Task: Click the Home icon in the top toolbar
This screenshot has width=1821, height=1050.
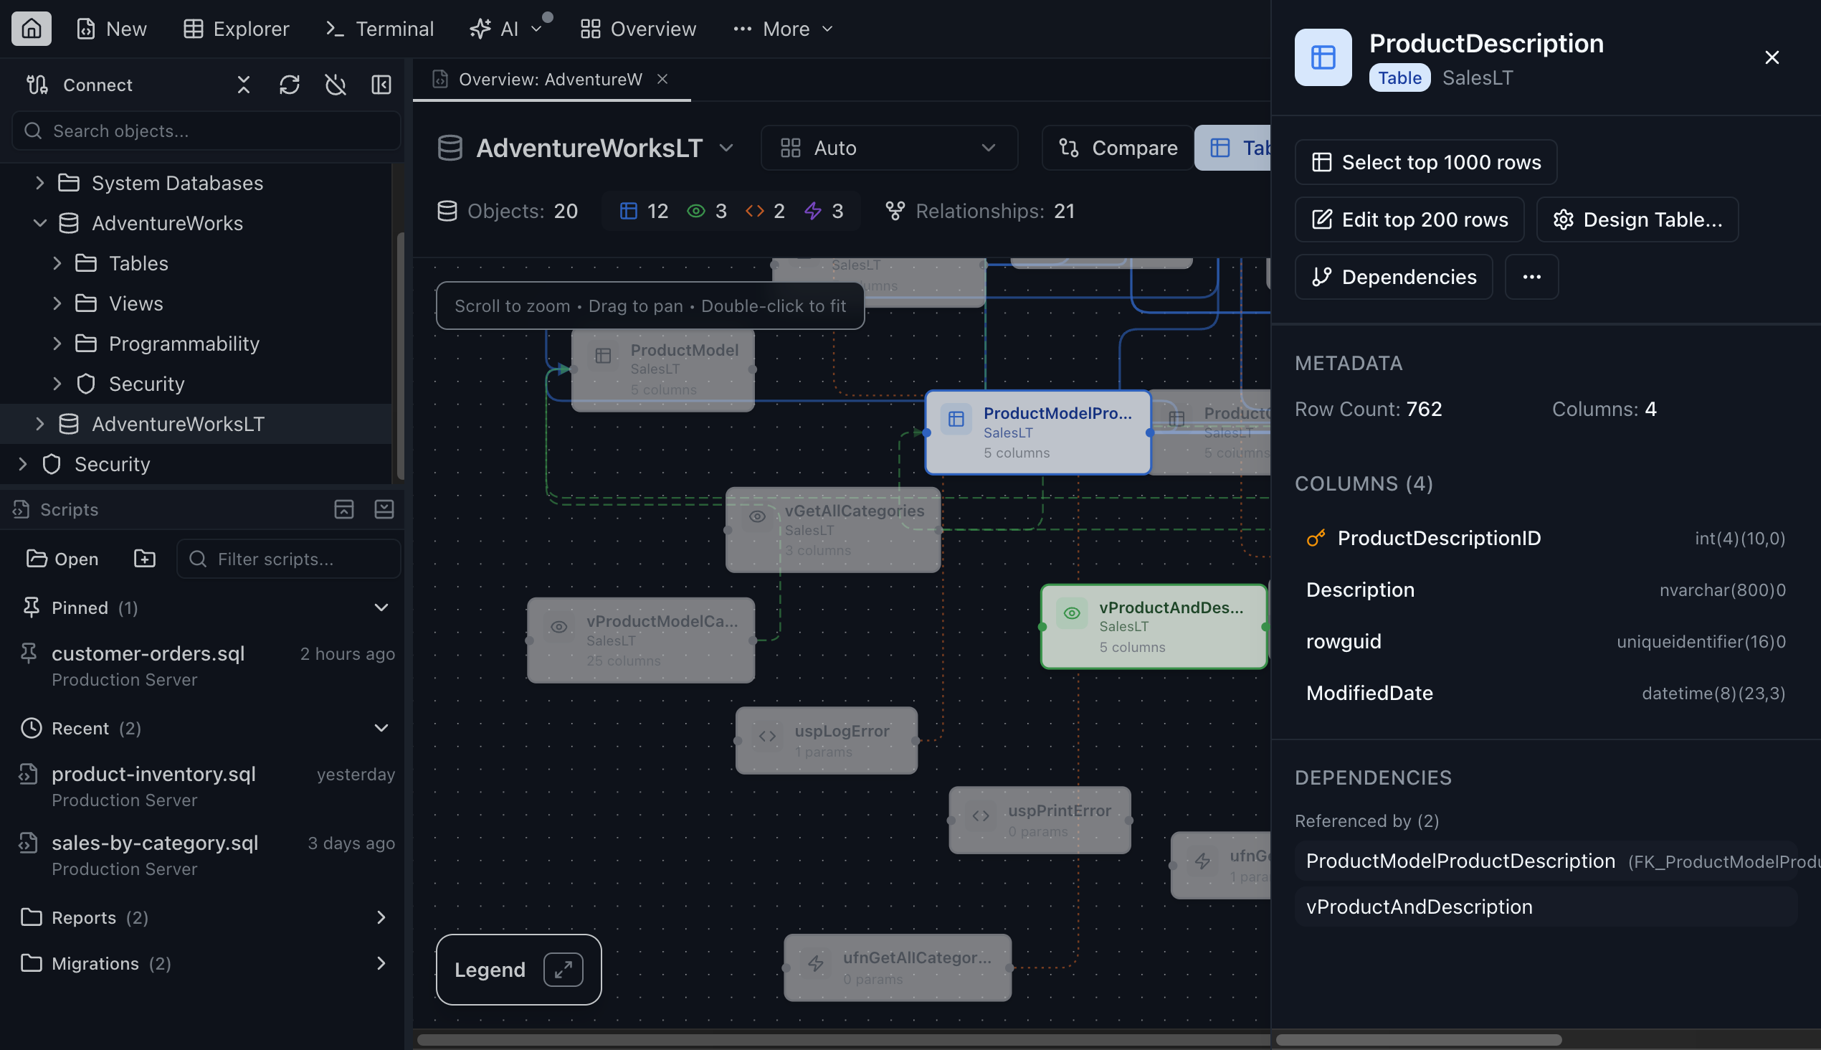Action: pos(31,28)
